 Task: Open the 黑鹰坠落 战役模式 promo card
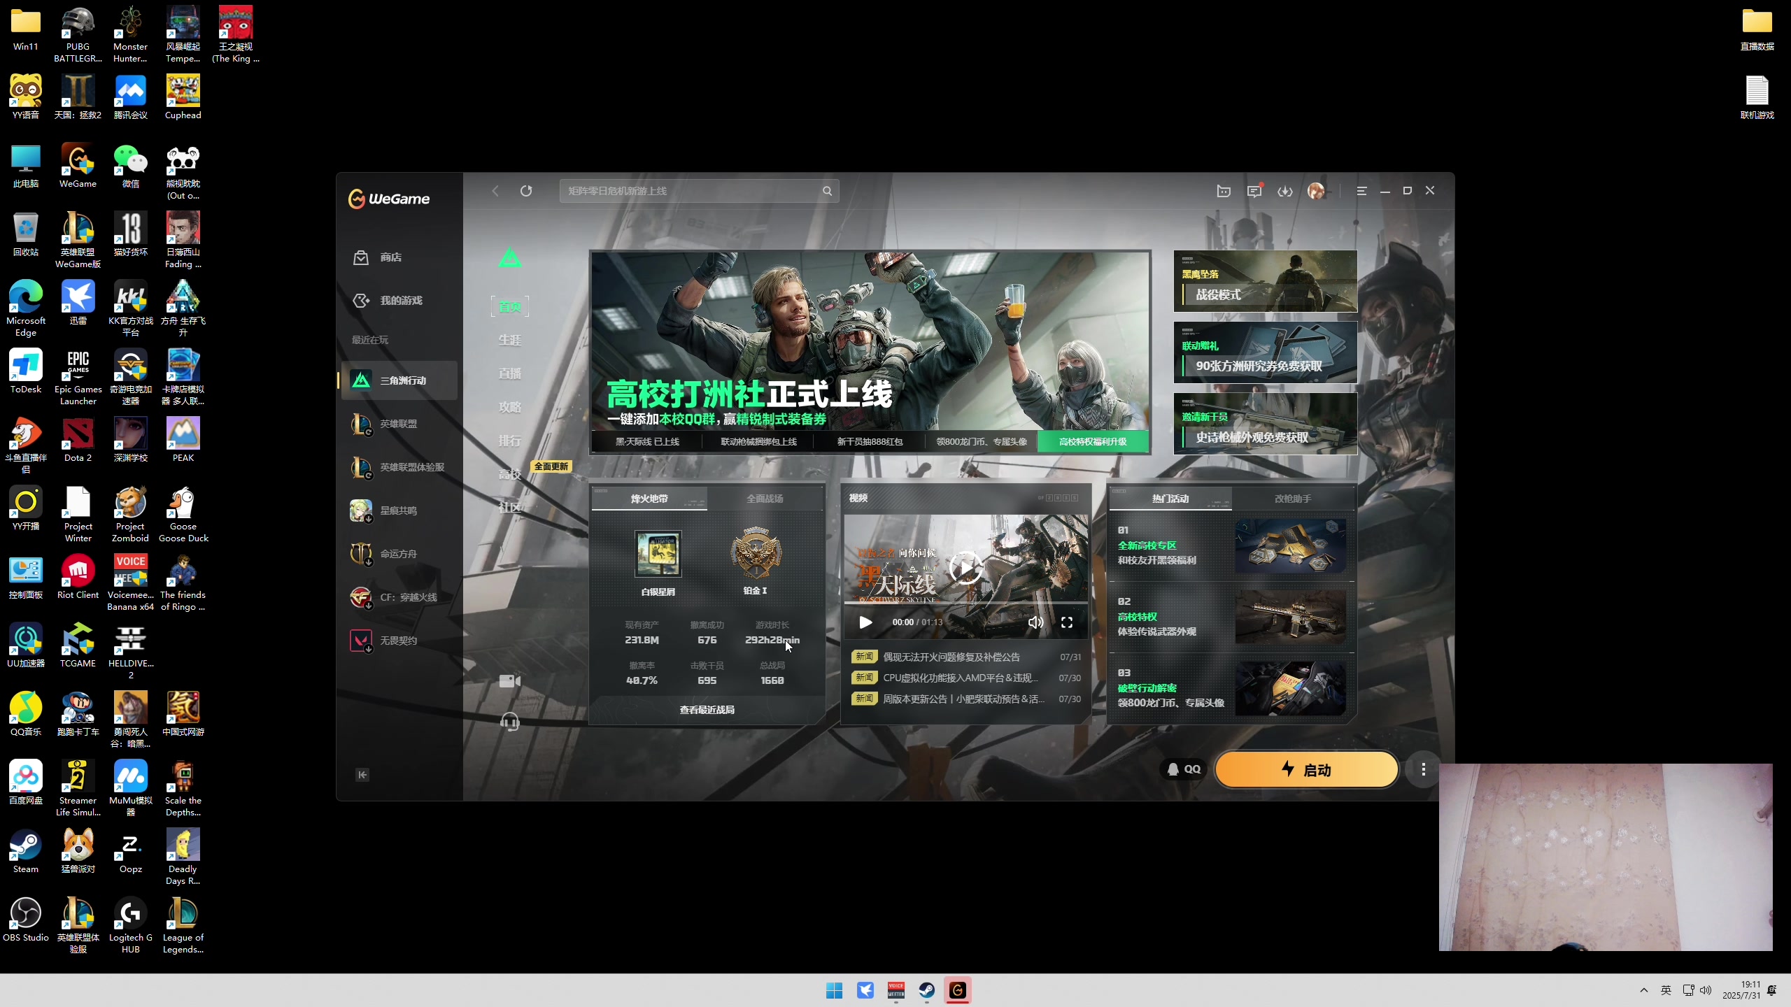click(1265, 281)
